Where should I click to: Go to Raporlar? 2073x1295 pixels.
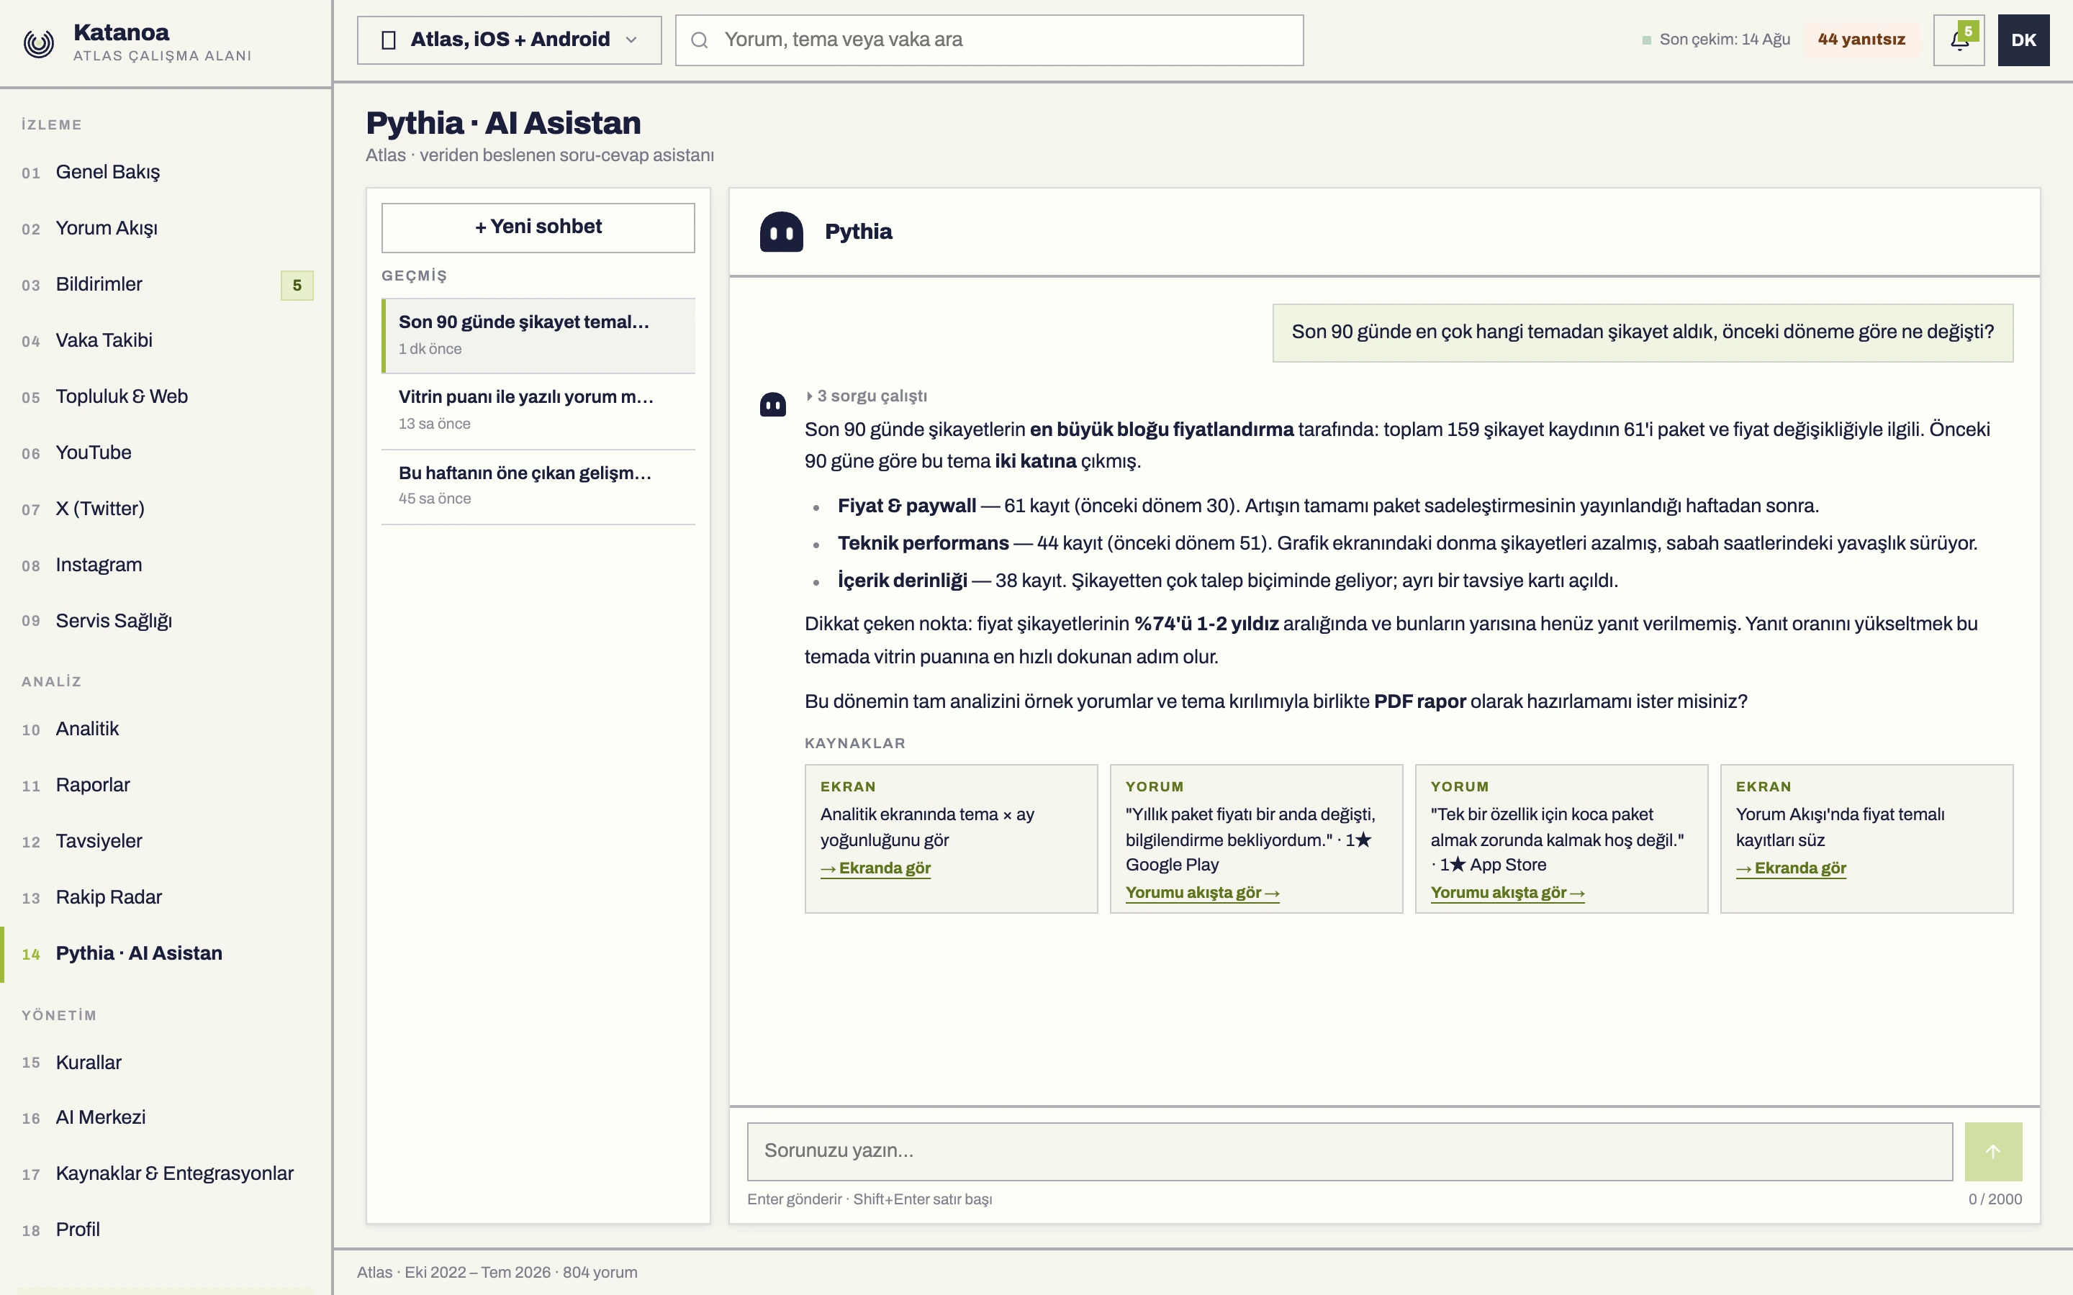pos(166,786)
